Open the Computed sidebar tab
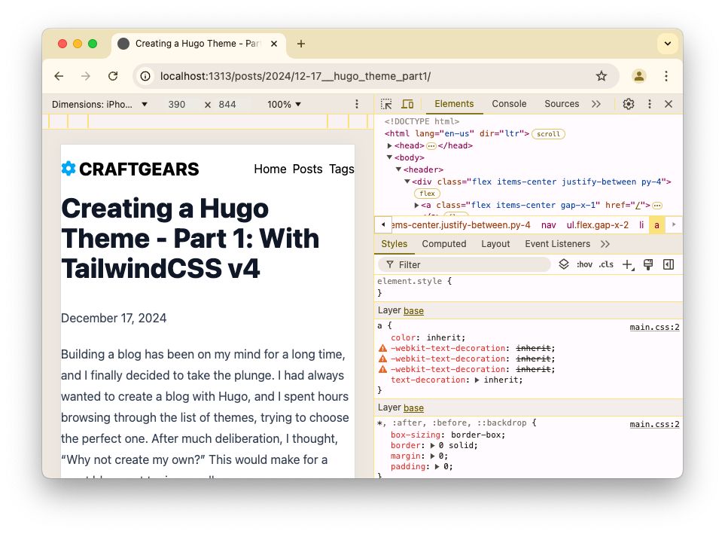725x534 pixels. point(444,244)
